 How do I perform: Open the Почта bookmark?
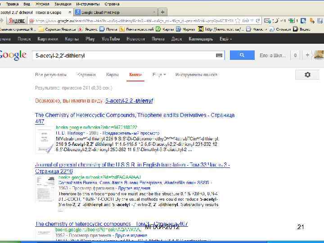tap(108, 29)
